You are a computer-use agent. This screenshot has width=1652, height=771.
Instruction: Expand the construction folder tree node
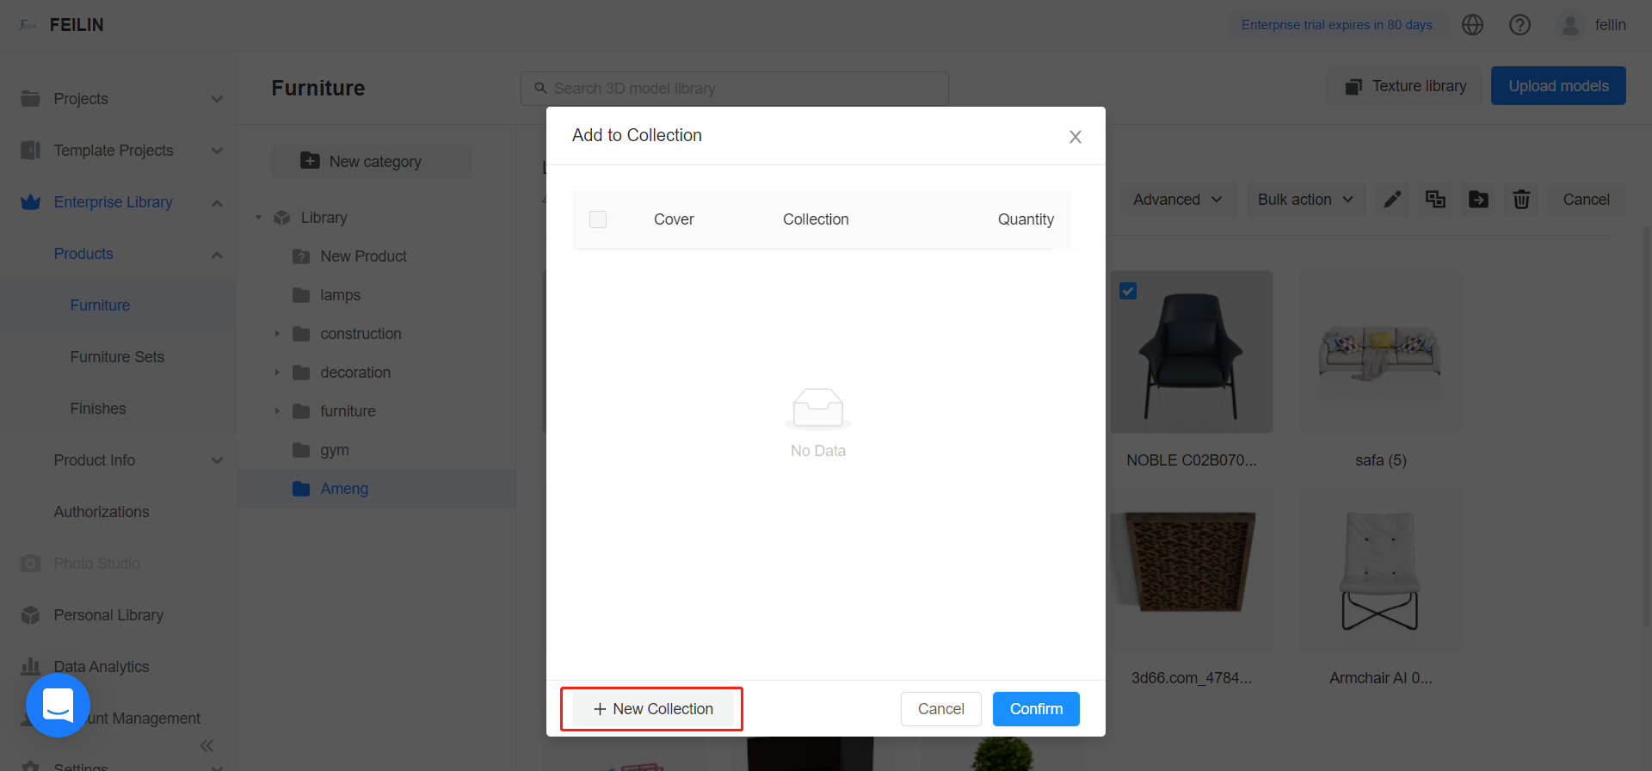coord(277,334)
